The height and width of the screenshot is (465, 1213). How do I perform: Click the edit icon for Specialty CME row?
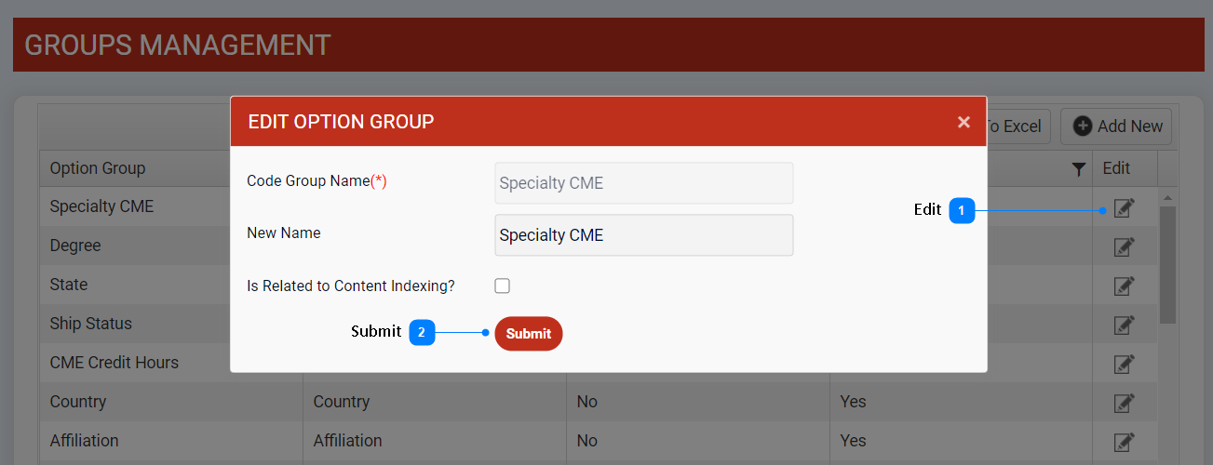(x=1125, y=207)
